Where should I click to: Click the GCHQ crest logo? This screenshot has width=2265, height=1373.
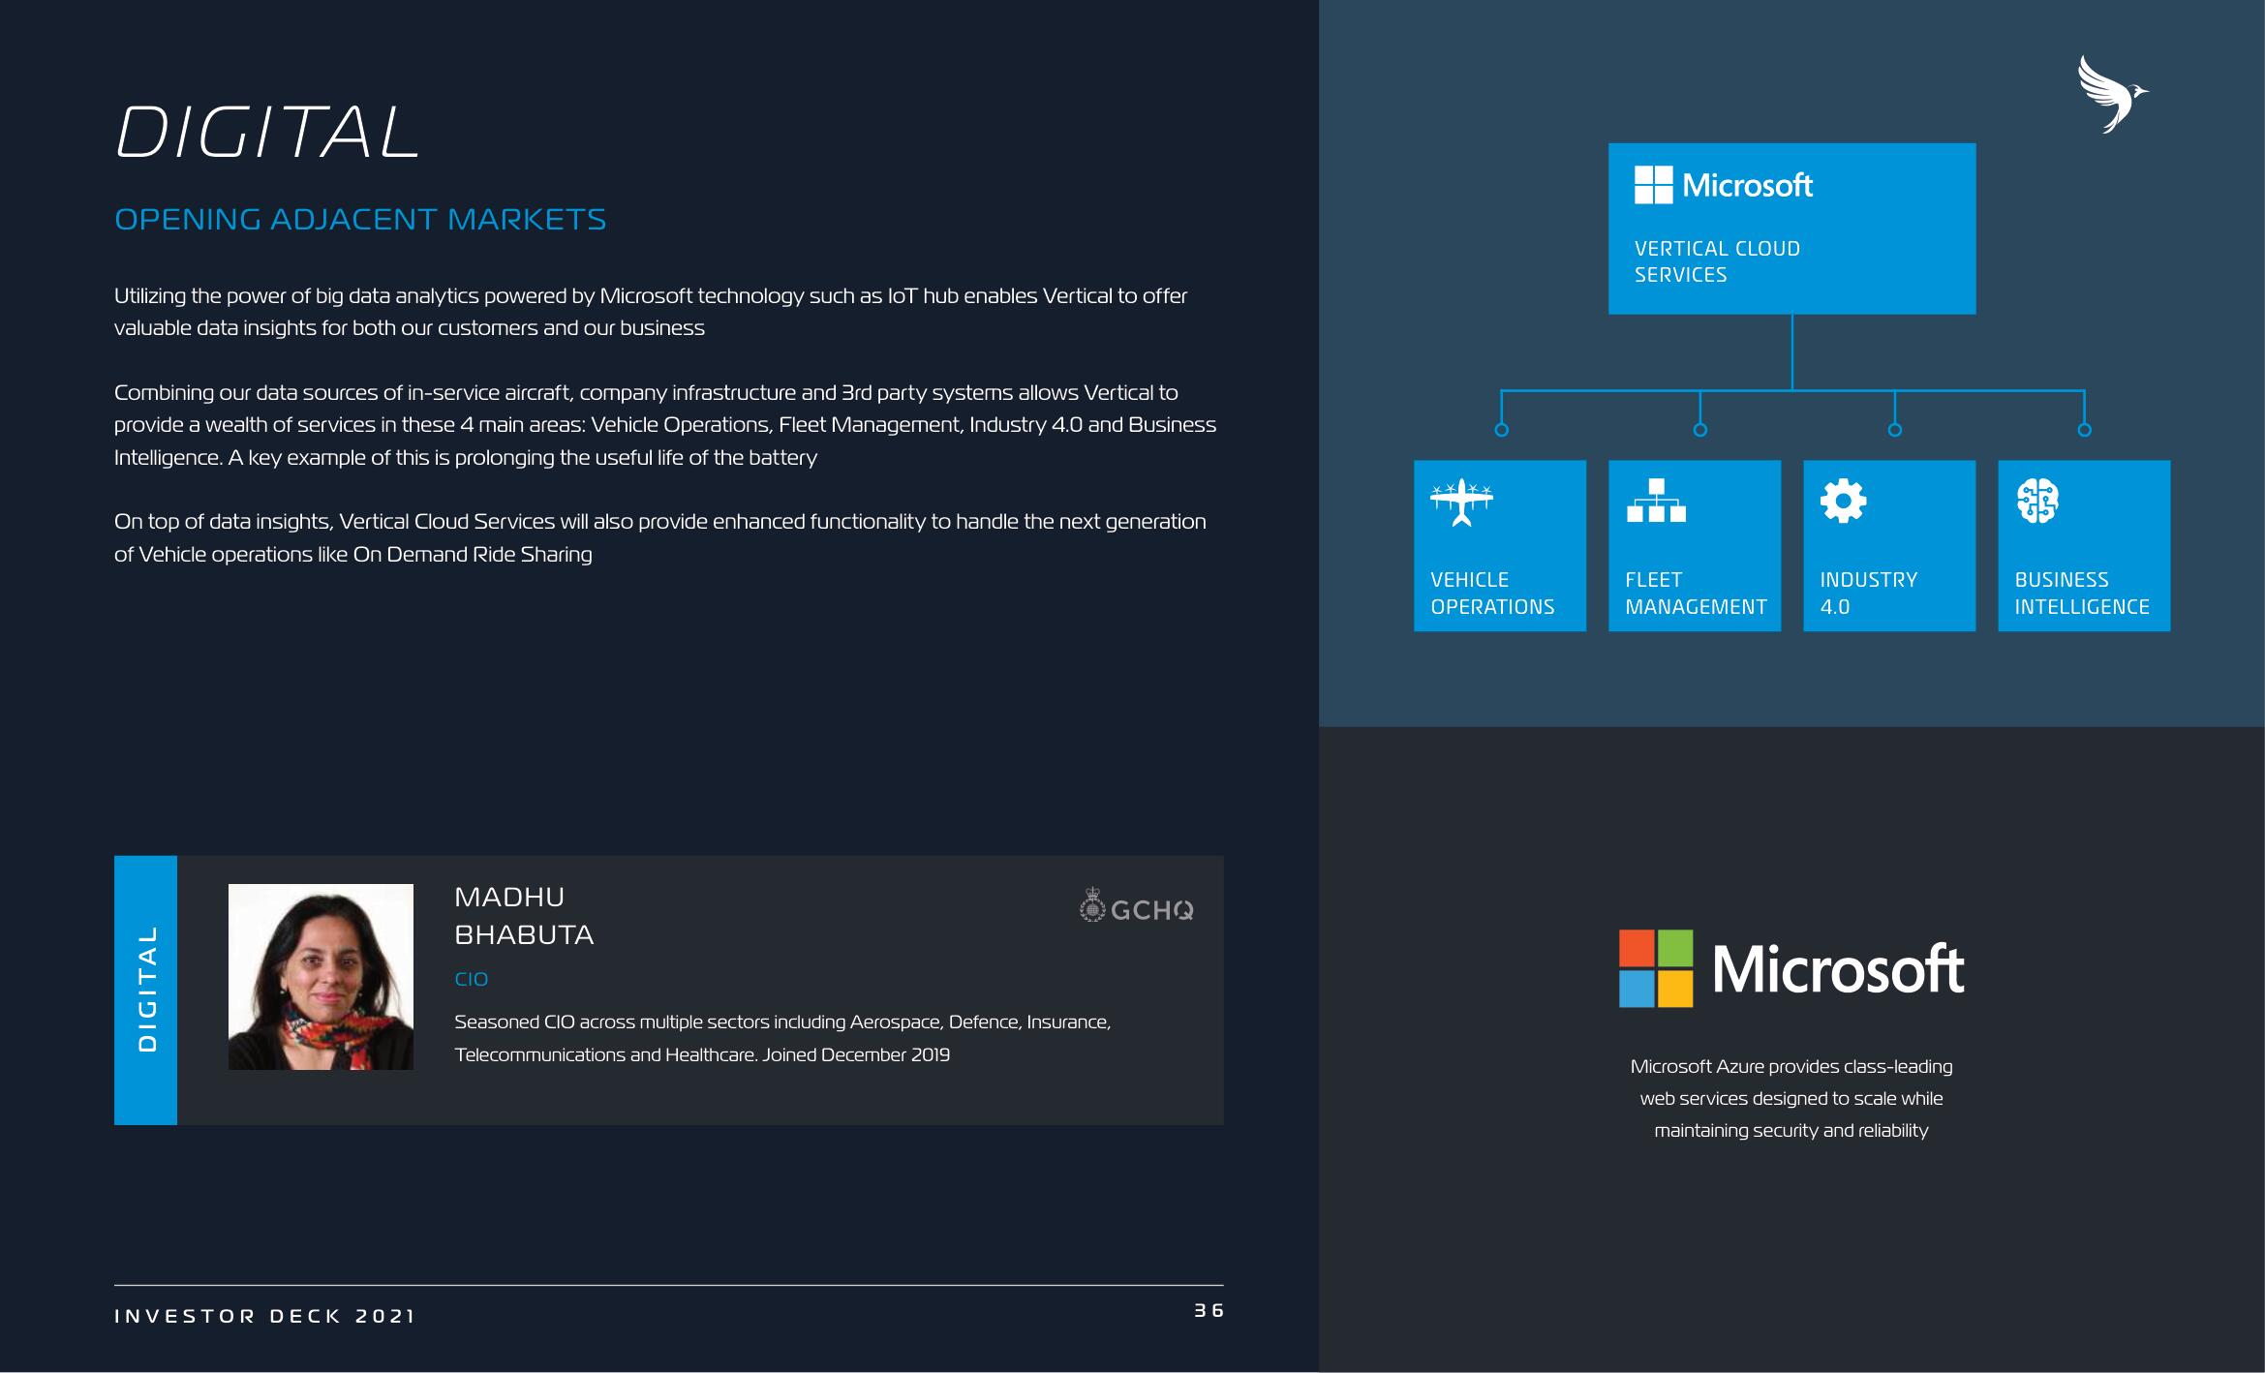tap(1136, 905)
